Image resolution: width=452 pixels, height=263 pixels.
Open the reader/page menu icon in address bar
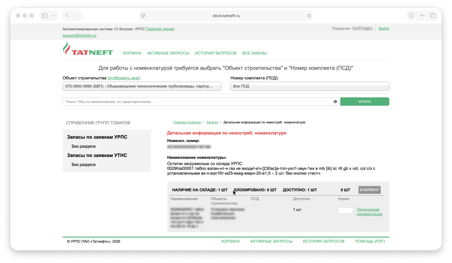click(x=143, y=16)
